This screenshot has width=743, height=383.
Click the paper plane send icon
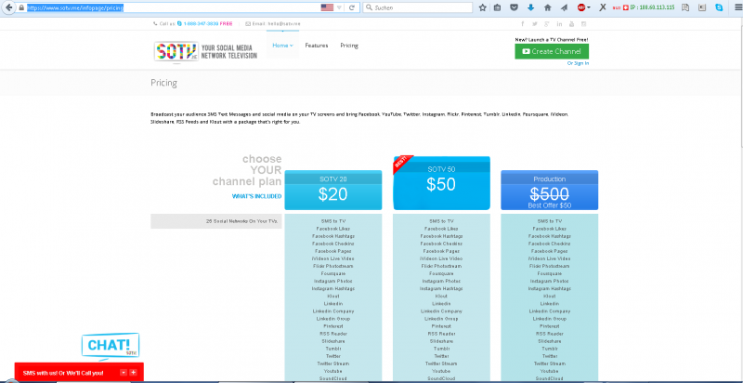point(564,7)
